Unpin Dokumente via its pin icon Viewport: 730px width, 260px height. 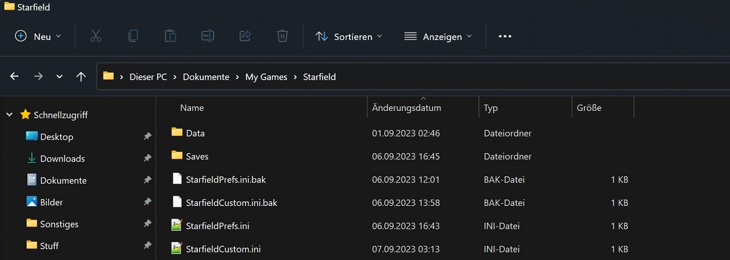[x=147, y=180]
